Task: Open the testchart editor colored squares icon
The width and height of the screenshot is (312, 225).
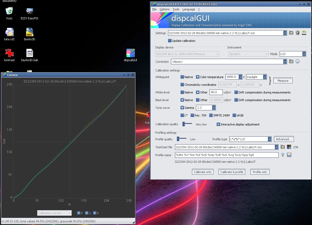Action: pos(289,147)
